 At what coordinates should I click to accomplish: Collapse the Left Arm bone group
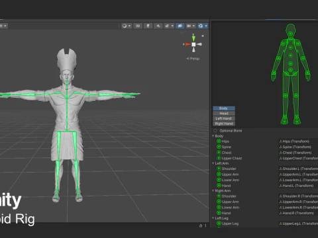pyautogui.click(x=213, y=163)
